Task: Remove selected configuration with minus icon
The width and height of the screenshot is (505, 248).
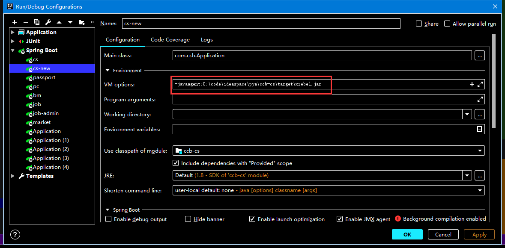Action: tap(26, 22)
